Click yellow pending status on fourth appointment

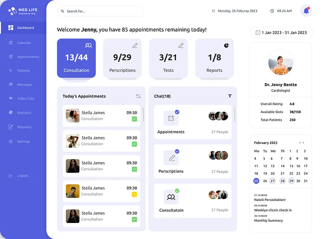click(134, 194)
